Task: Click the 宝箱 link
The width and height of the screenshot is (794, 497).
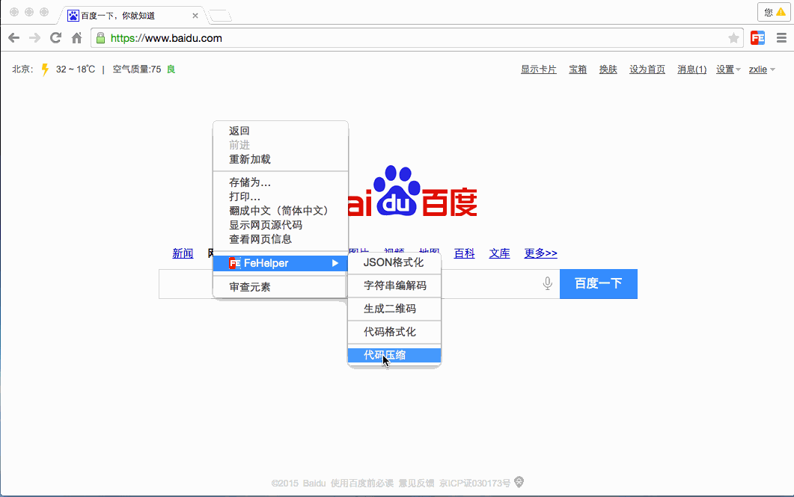Action: point(578,70)
